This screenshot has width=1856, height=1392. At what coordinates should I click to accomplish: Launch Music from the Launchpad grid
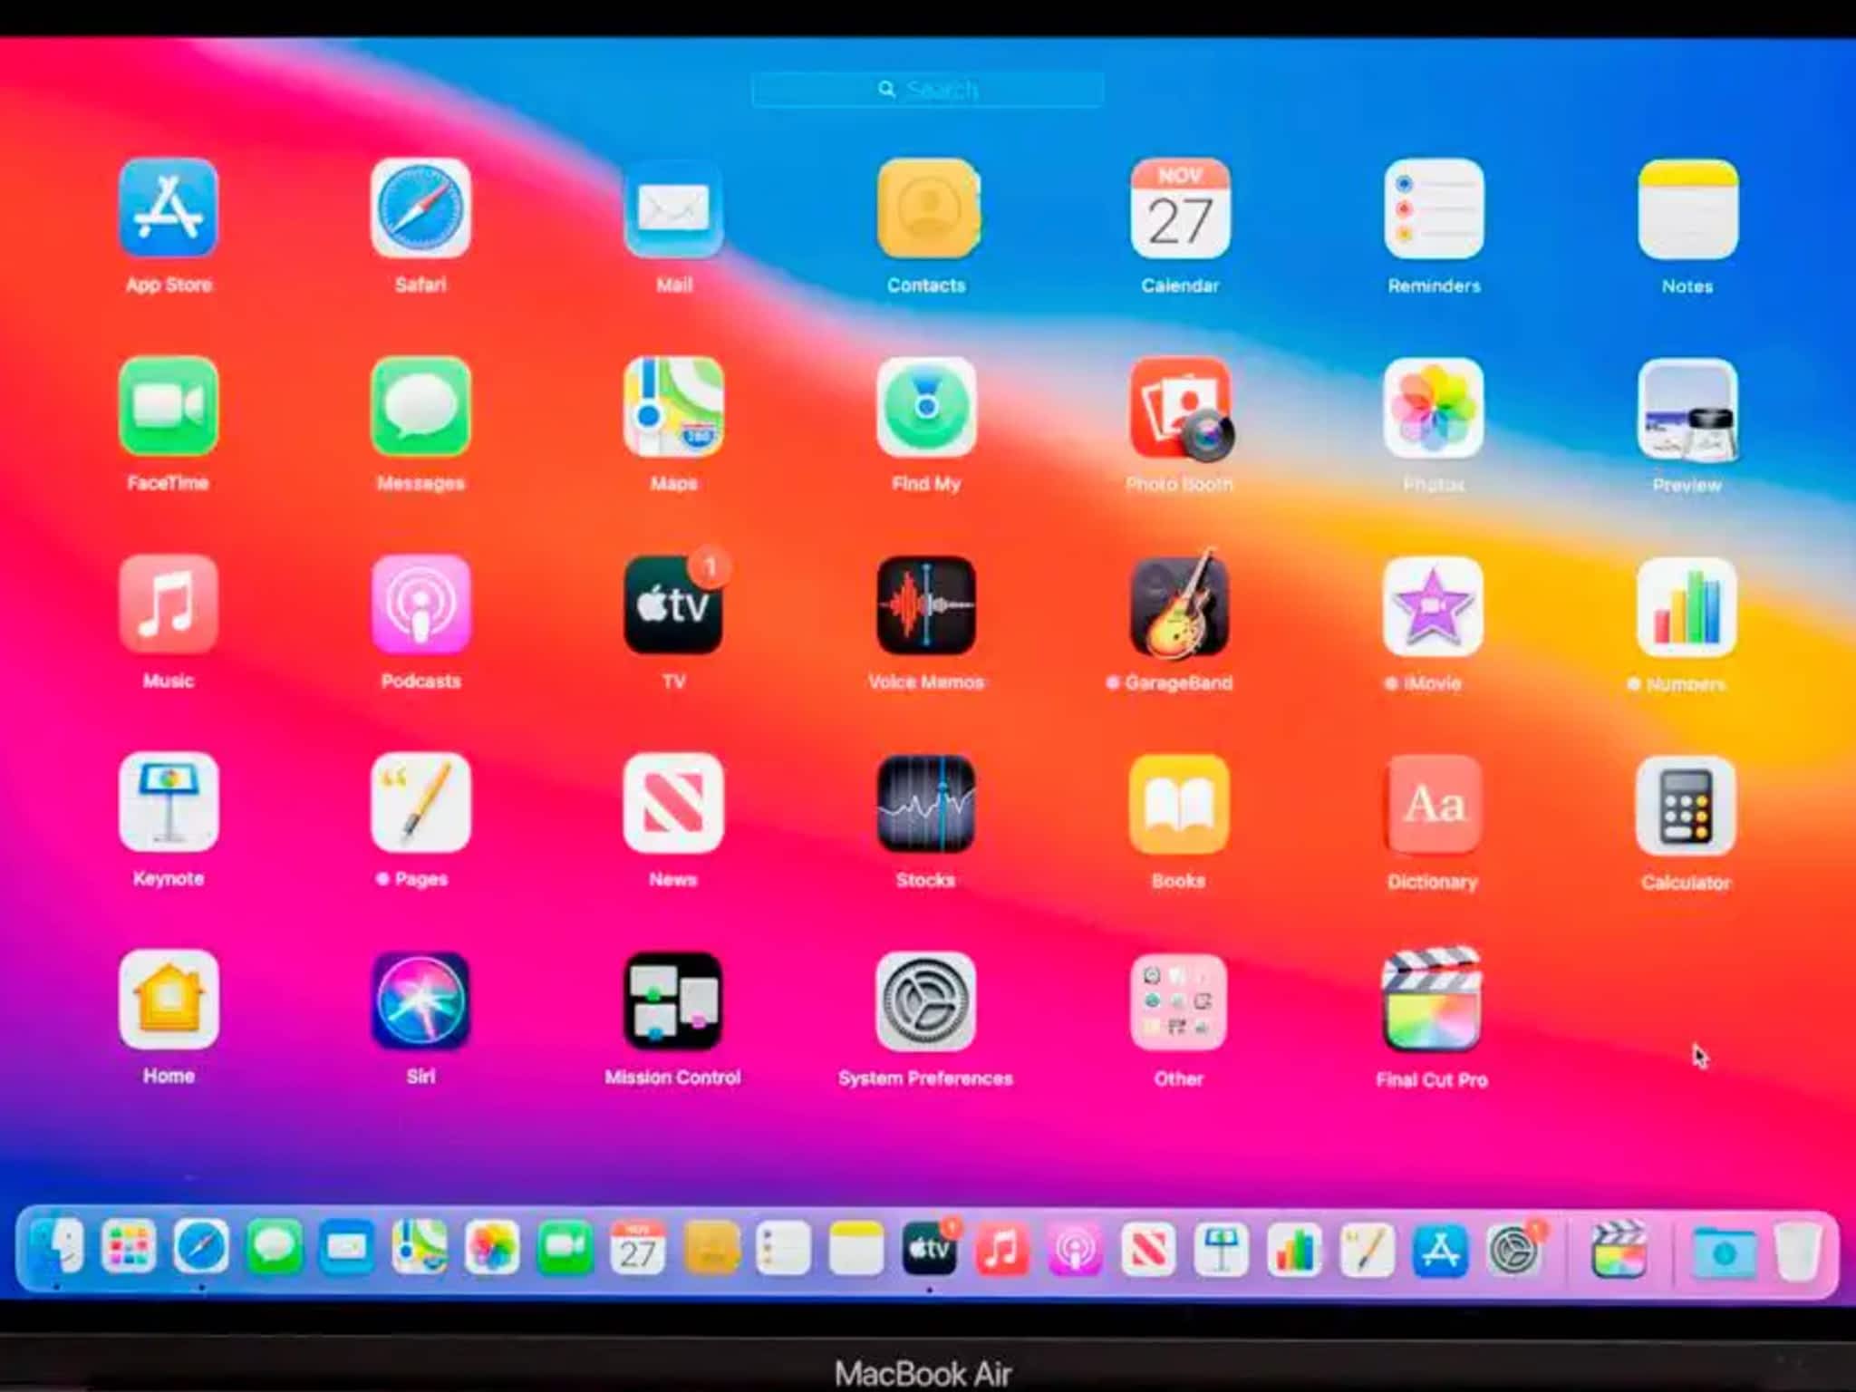(x=169, y=604)
